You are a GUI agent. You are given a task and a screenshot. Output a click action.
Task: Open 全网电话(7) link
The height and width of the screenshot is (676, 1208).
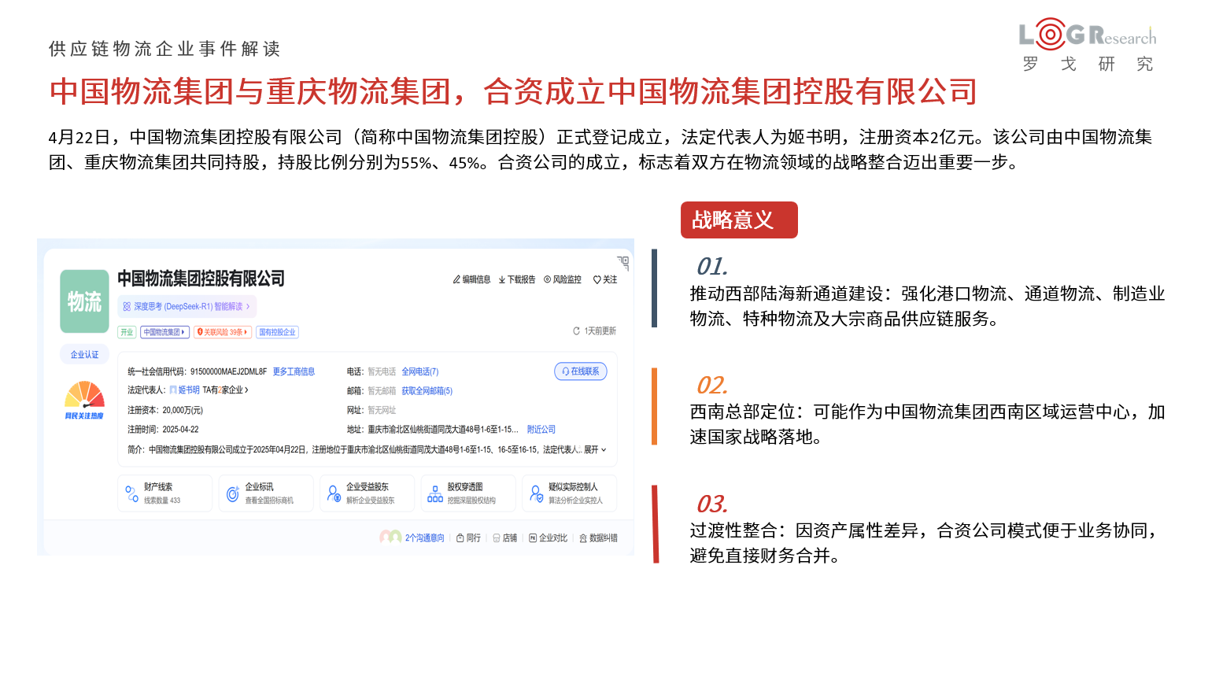click(420, 371)
